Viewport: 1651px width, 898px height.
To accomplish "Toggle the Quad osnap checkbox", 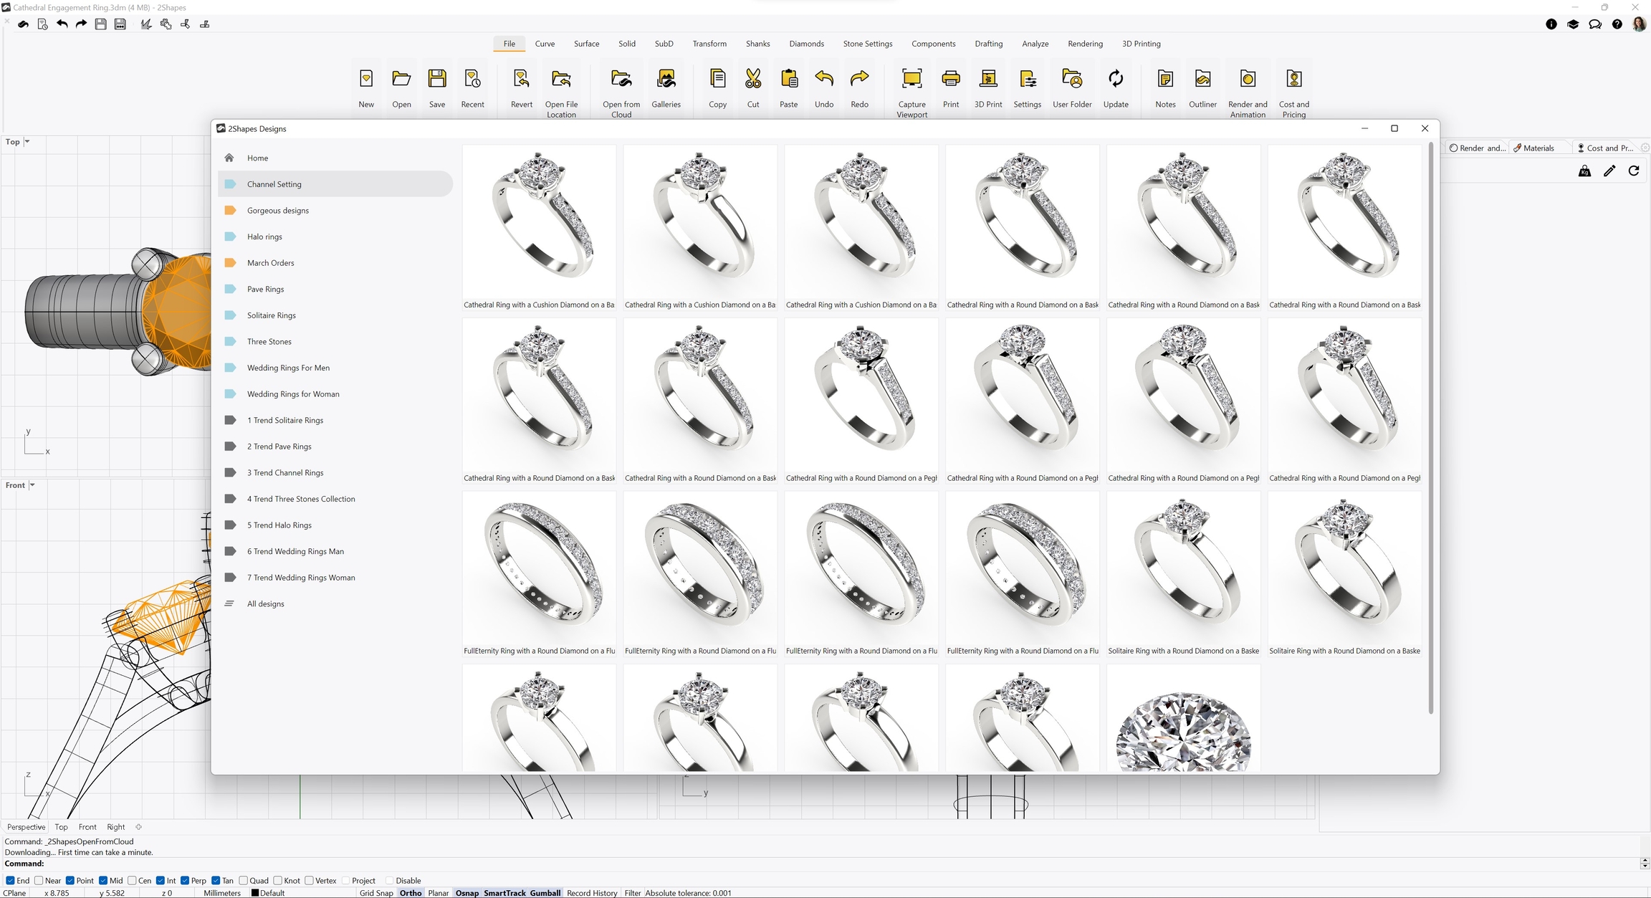I will pyautogui.click(x=244, y=880).
